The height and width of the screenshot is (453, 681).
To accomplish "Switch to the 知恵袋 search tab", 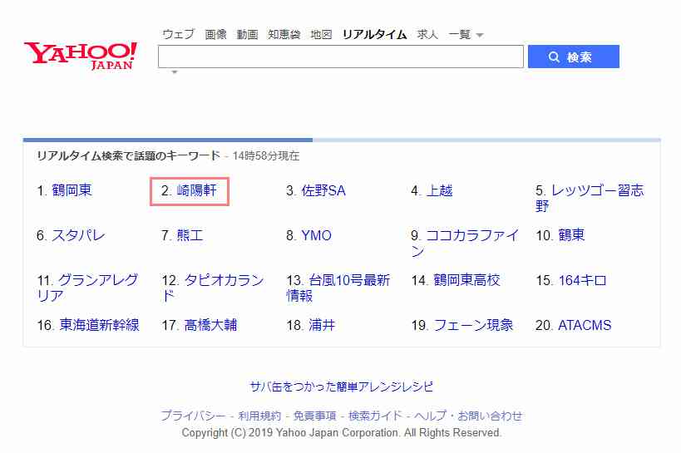I will (284, 34).
